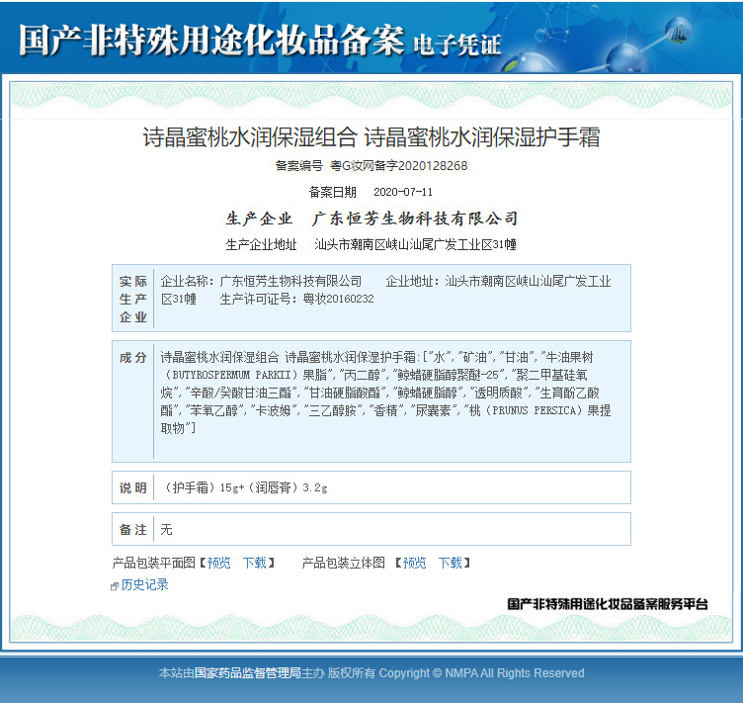Open 预览 for 产品包装立体图
Screen dimensions: 743x703
tap(415, 563)
